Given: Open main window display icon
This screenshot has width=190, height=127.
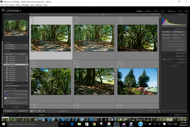Looking at the screenshot, I should [3, 115].
